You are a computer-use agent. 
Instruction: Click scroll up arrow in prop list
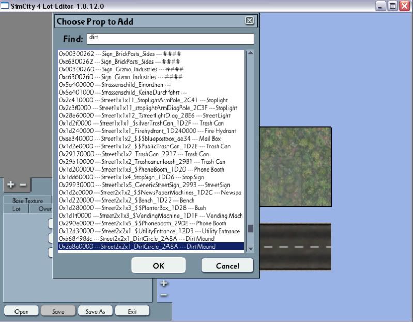251,53
